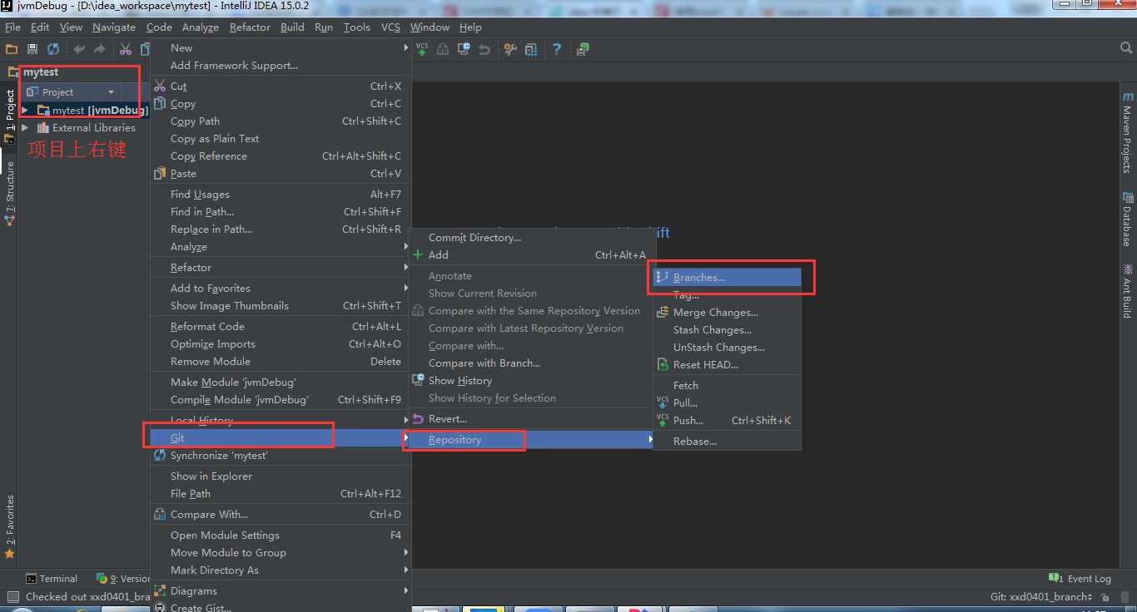Open Git branch xxd0401_branch status widget
This screenshot has height=612, width=1137.
1041,597
